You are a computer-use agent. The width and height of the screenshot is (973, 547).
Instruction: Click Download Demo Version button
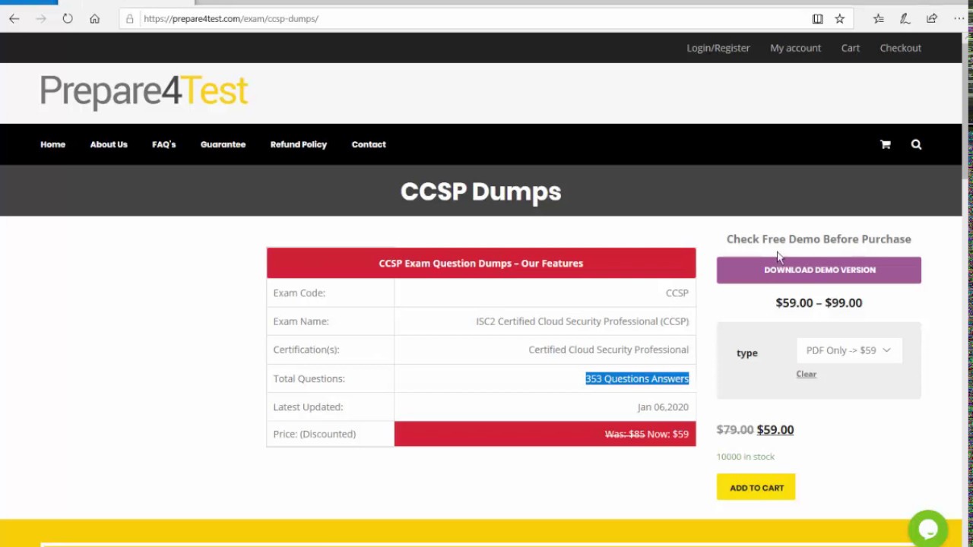819,270
